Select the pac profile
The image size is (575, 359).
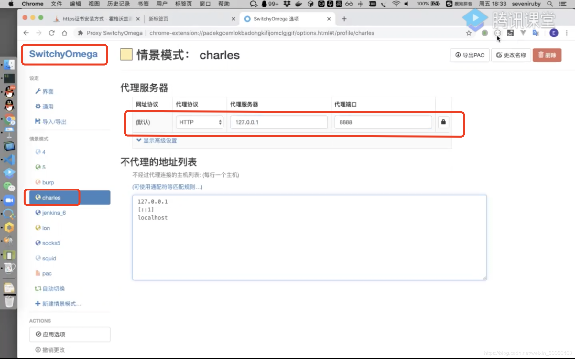pos(43,273)
